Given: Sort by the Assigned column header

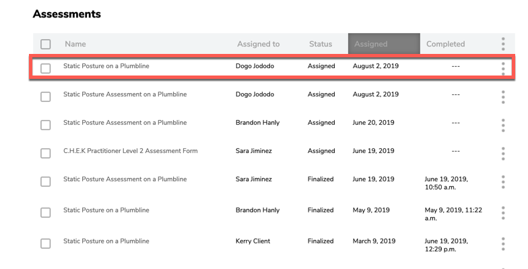Looking at the screenshot, I should click(x=370, y=44).
